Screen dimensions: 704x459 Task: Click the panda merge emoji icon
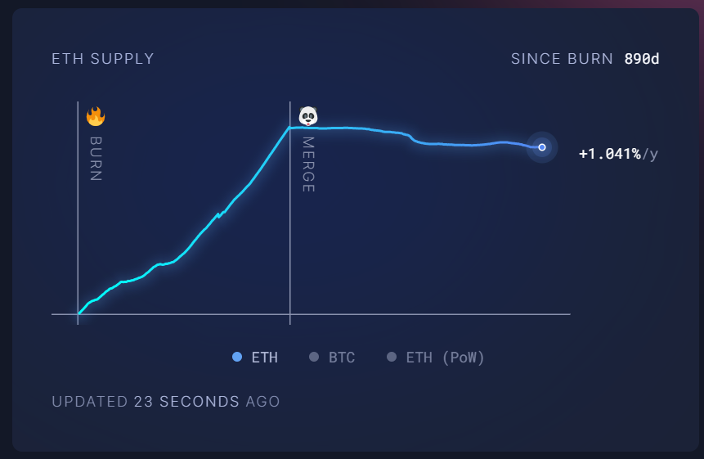pos(307,116)
